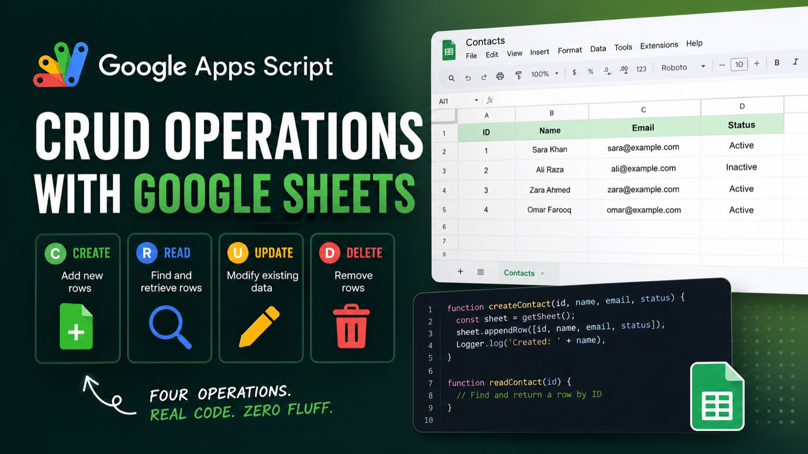Click the large Google Sheets icon by code

click(717, 396)
